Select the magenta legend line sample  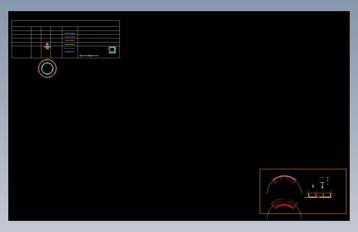tap(69, 48)
